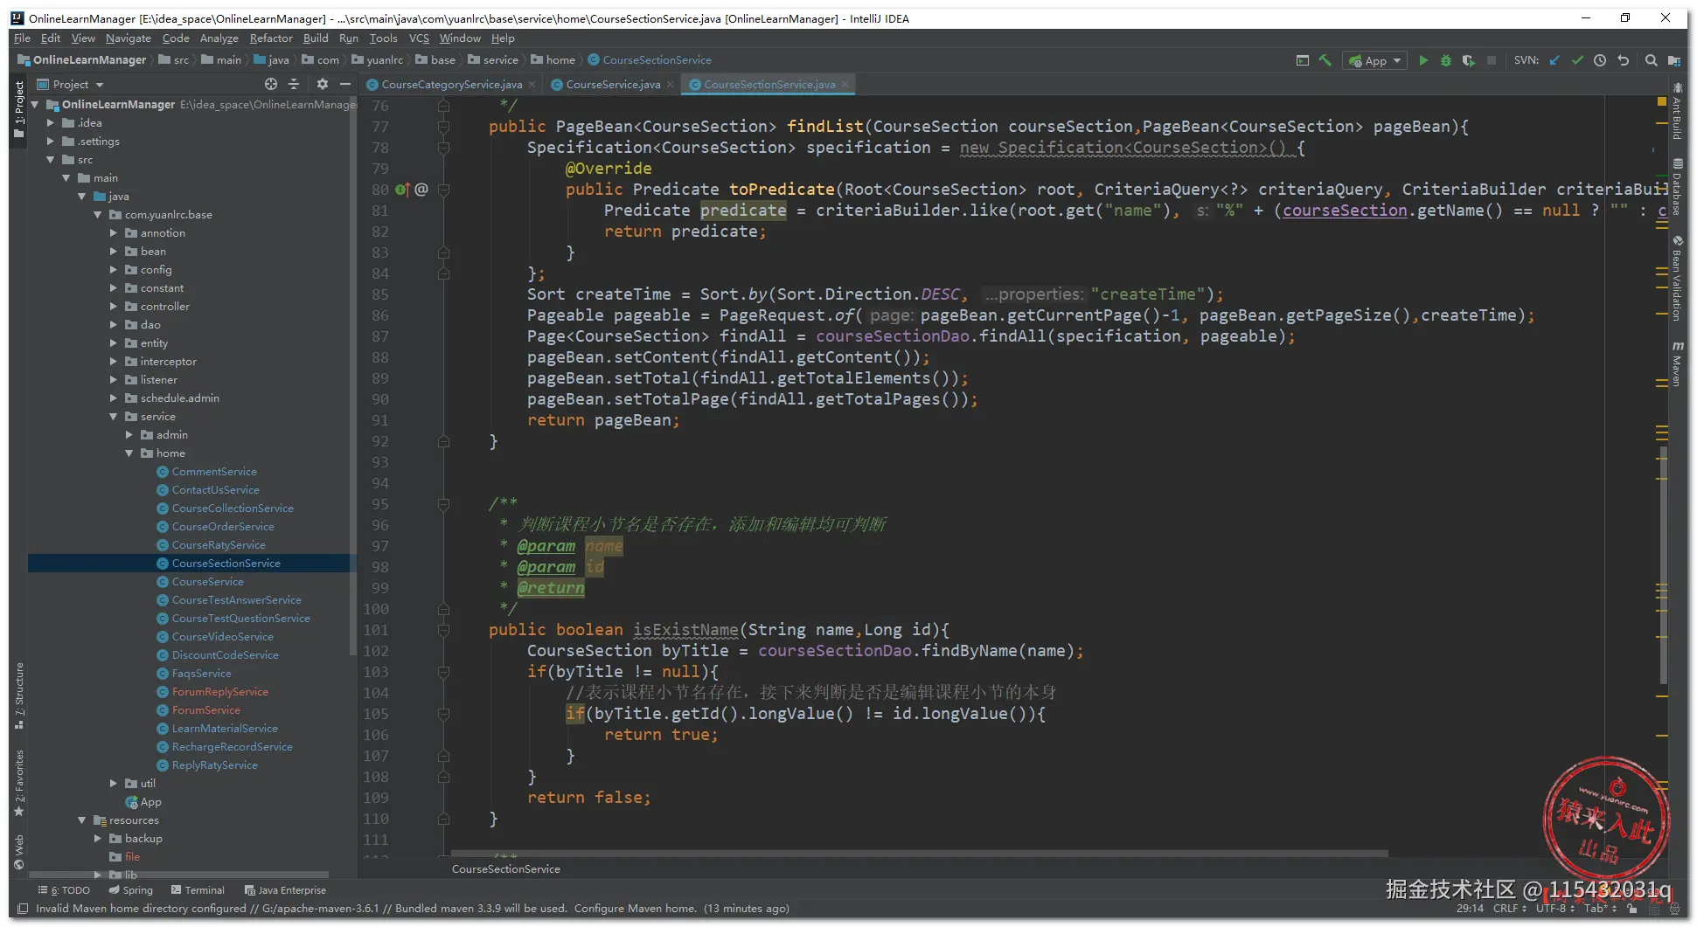Viewport: 1697px width, 927px height.
Task: Open the run anything terminal icon
Action: click(1303, 60)
